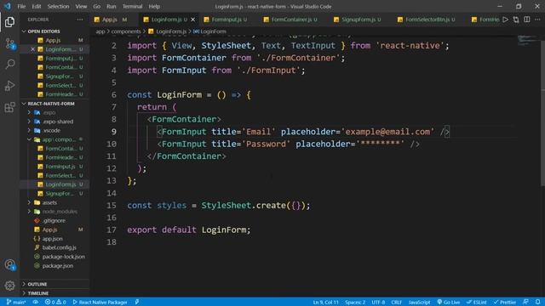Open the View menu
This screenshot has height=306, width=545.
pos(81,6)
